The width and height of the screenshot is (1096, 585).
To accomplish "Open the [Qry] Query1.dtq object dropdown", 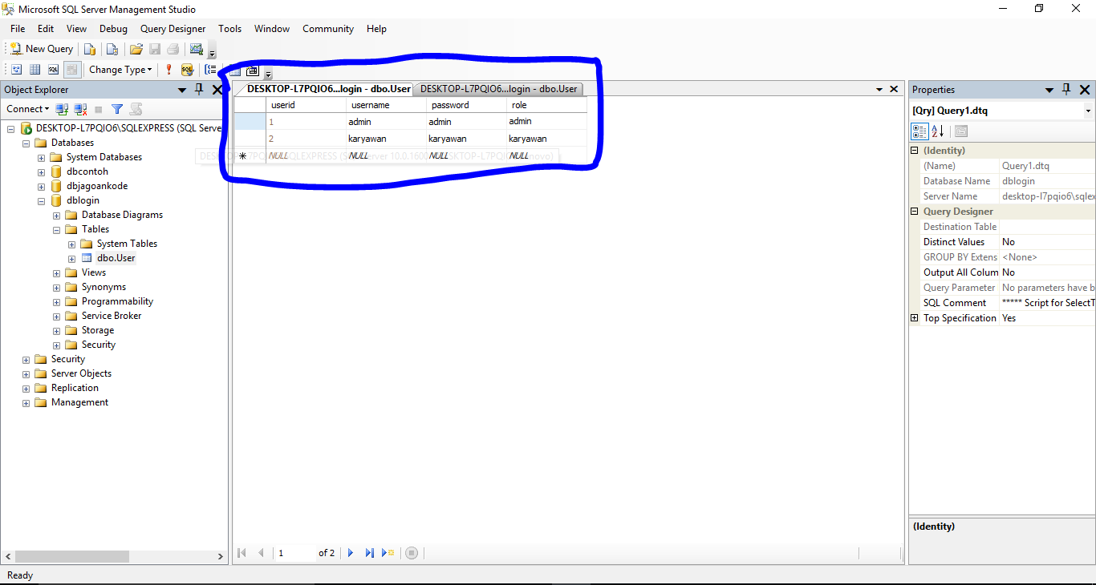I will pos(1088,111).
